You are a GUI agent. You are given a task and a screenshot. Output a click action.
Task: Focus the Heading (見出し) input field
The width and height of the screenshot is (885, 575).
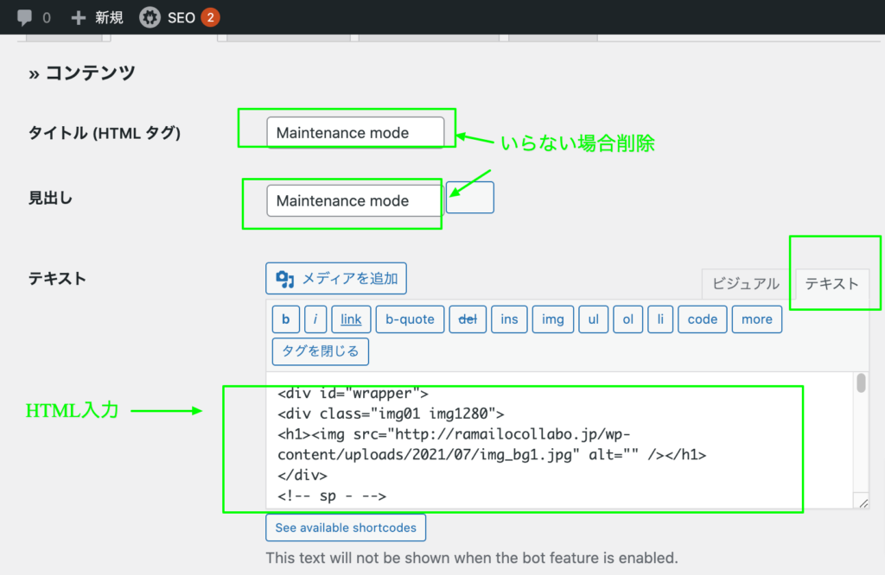355,200
